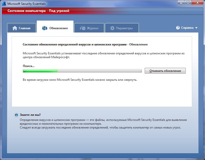Image resolution: width=205 pixels, height=160 pixels.
Task: Maximize the Microsoft Security Essentials window
Action: click(x=188, y=3)
